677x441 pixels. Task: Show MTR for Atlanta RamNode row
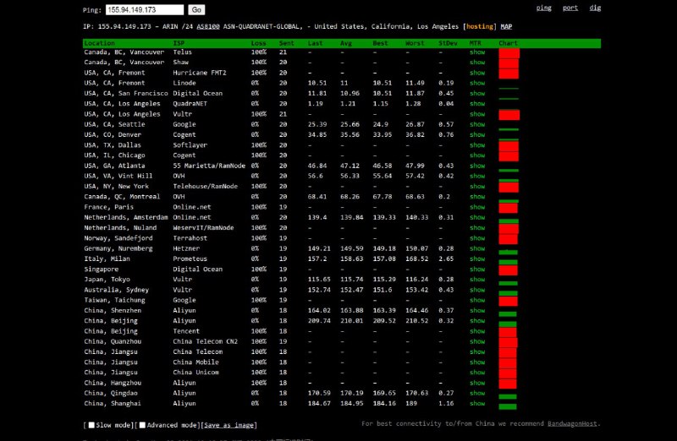click(x=477, y=166)
